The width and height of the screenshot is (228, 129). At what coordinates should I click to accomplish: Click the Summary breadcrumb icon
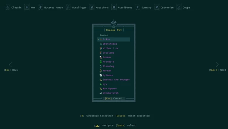point(137,7)
